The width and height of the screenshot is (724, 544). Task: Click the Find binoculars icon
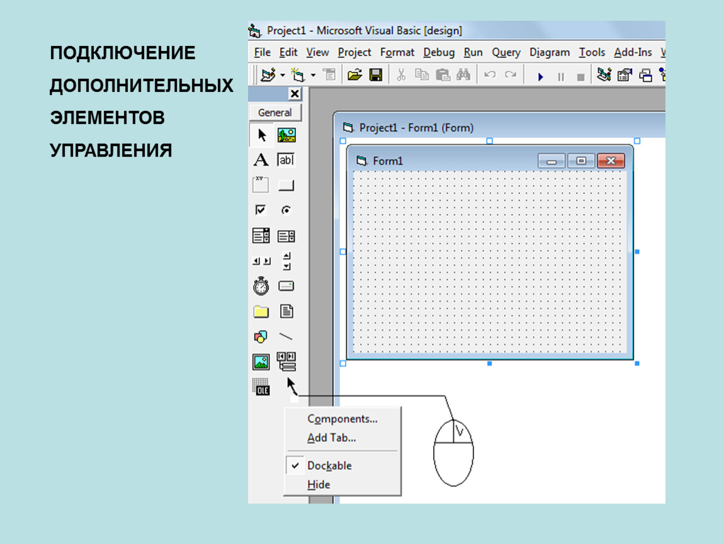463,75
